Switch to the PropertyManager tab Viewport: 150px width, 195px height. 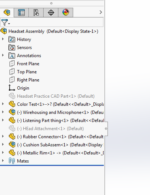click(x=21, y=13)
